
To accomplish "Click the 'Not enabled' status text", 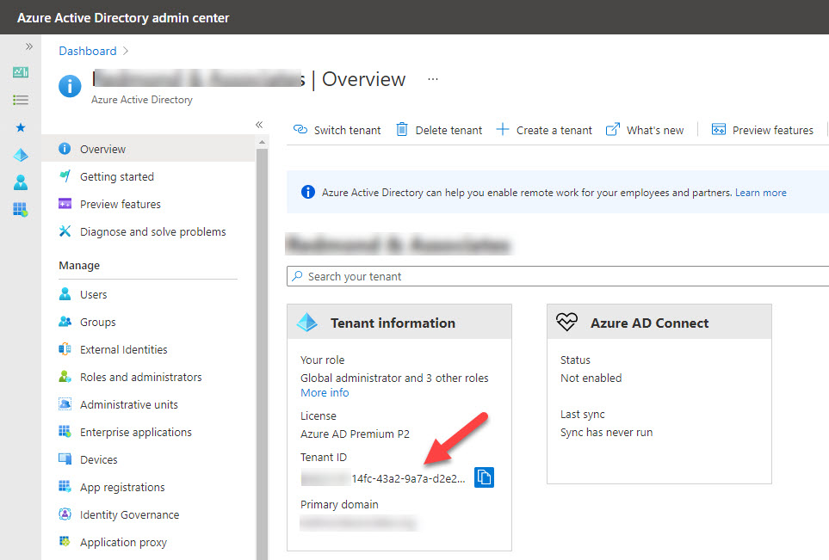I will 591,378.
